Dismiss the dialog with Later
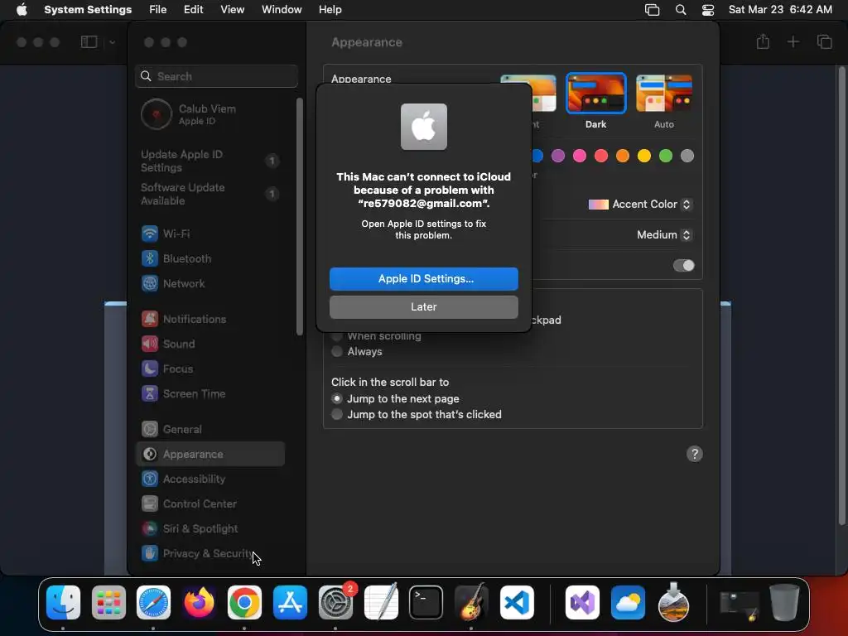The width and height of the screenshot is (848, 636). coord(424,307)
